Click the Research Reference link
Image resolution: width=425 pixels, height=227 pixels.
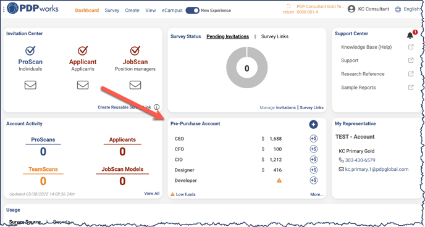(363, 74)
